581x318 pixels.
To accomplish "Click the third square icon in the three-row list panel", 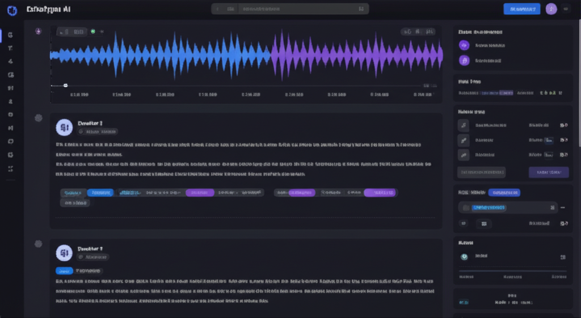I will click(464, 155).
